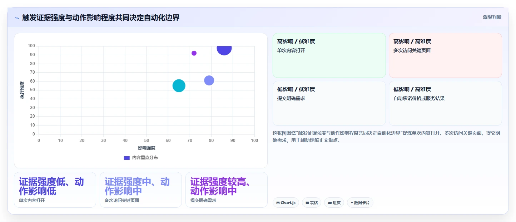This screenshot has width=516, height=222.
Task: Click the 进度 tag chip
Action: 334,203
